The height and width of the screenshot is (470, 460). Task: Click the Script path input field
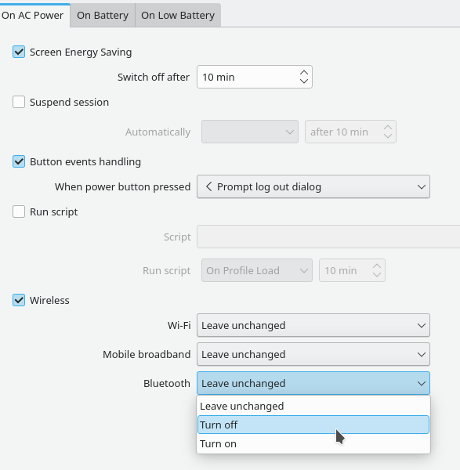point(328,237)
